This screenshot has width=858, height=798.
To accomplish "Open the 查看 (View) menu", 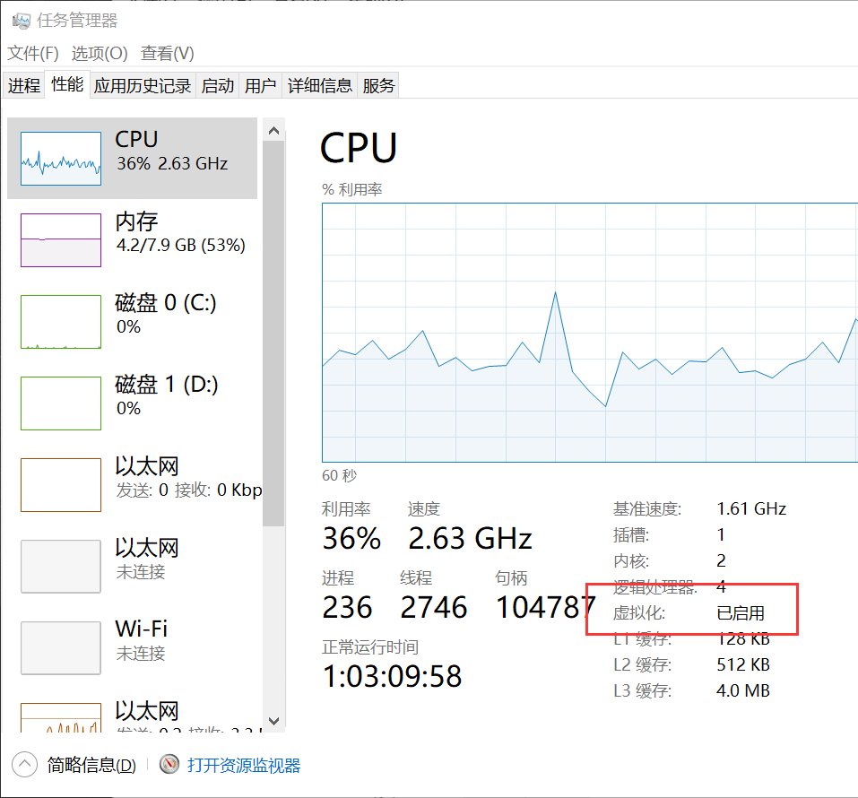I will pos(166,54).
